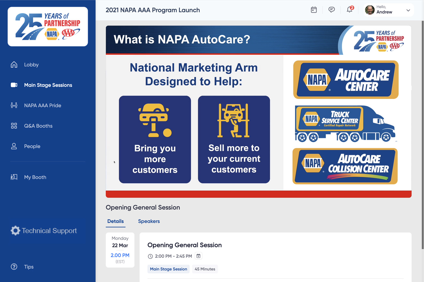The width and height of the screenshot is (424, 282).
Task: Click the page's vertical scrollbar
Action: tap(422, 131)
